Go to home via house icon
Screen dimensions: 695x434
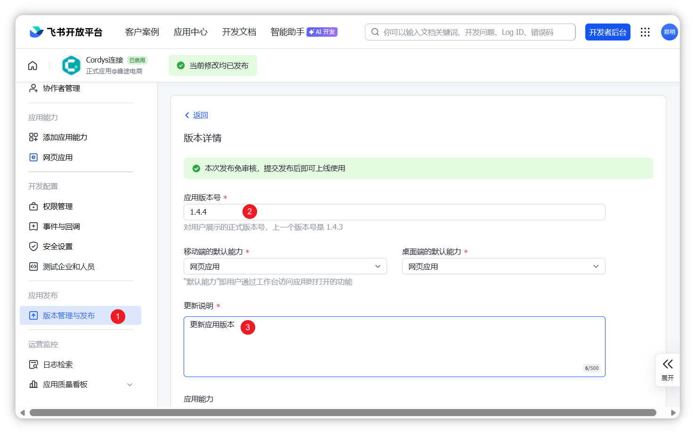[32, 65]
